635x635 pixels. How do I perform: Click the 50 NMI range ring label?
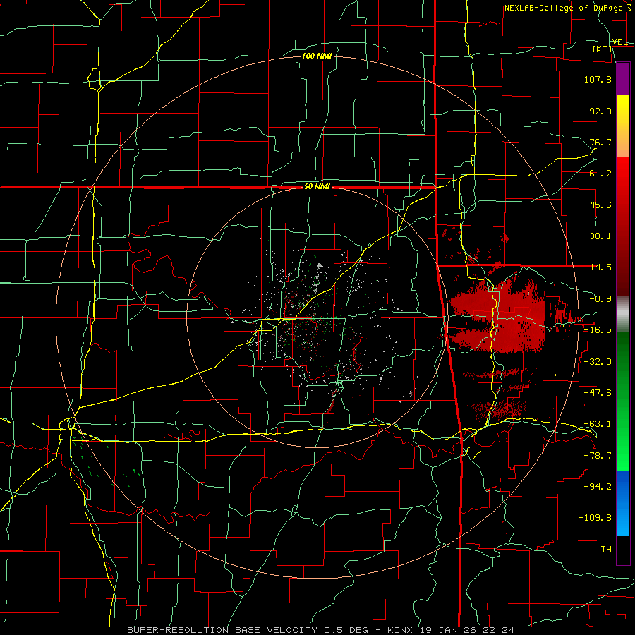pyautogui.click(x=317, y=187)
